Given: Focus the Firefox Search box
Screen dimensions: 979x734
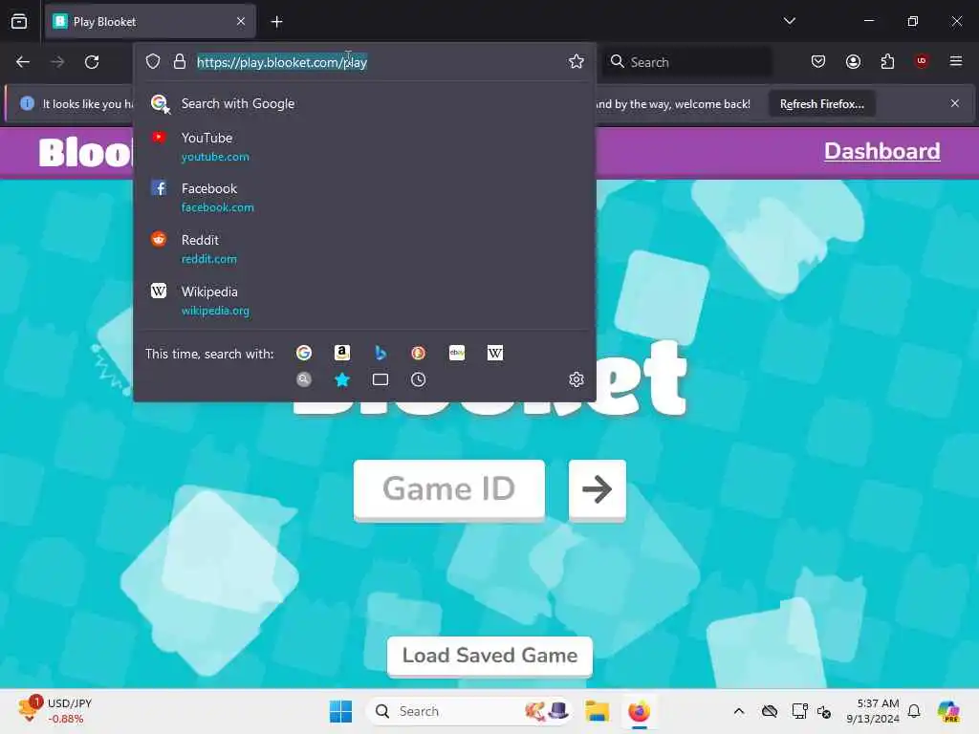Looking at the screenshot, I should [686, 62].
